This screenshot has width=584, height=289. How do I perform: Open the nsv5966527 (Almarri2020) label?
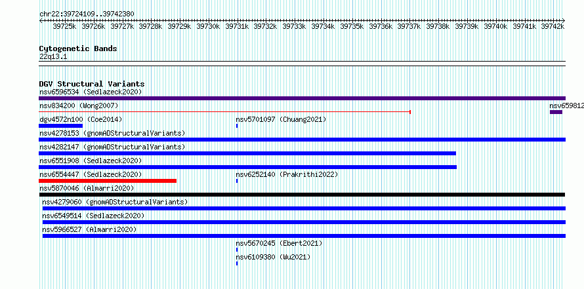[x=89, y=229]
